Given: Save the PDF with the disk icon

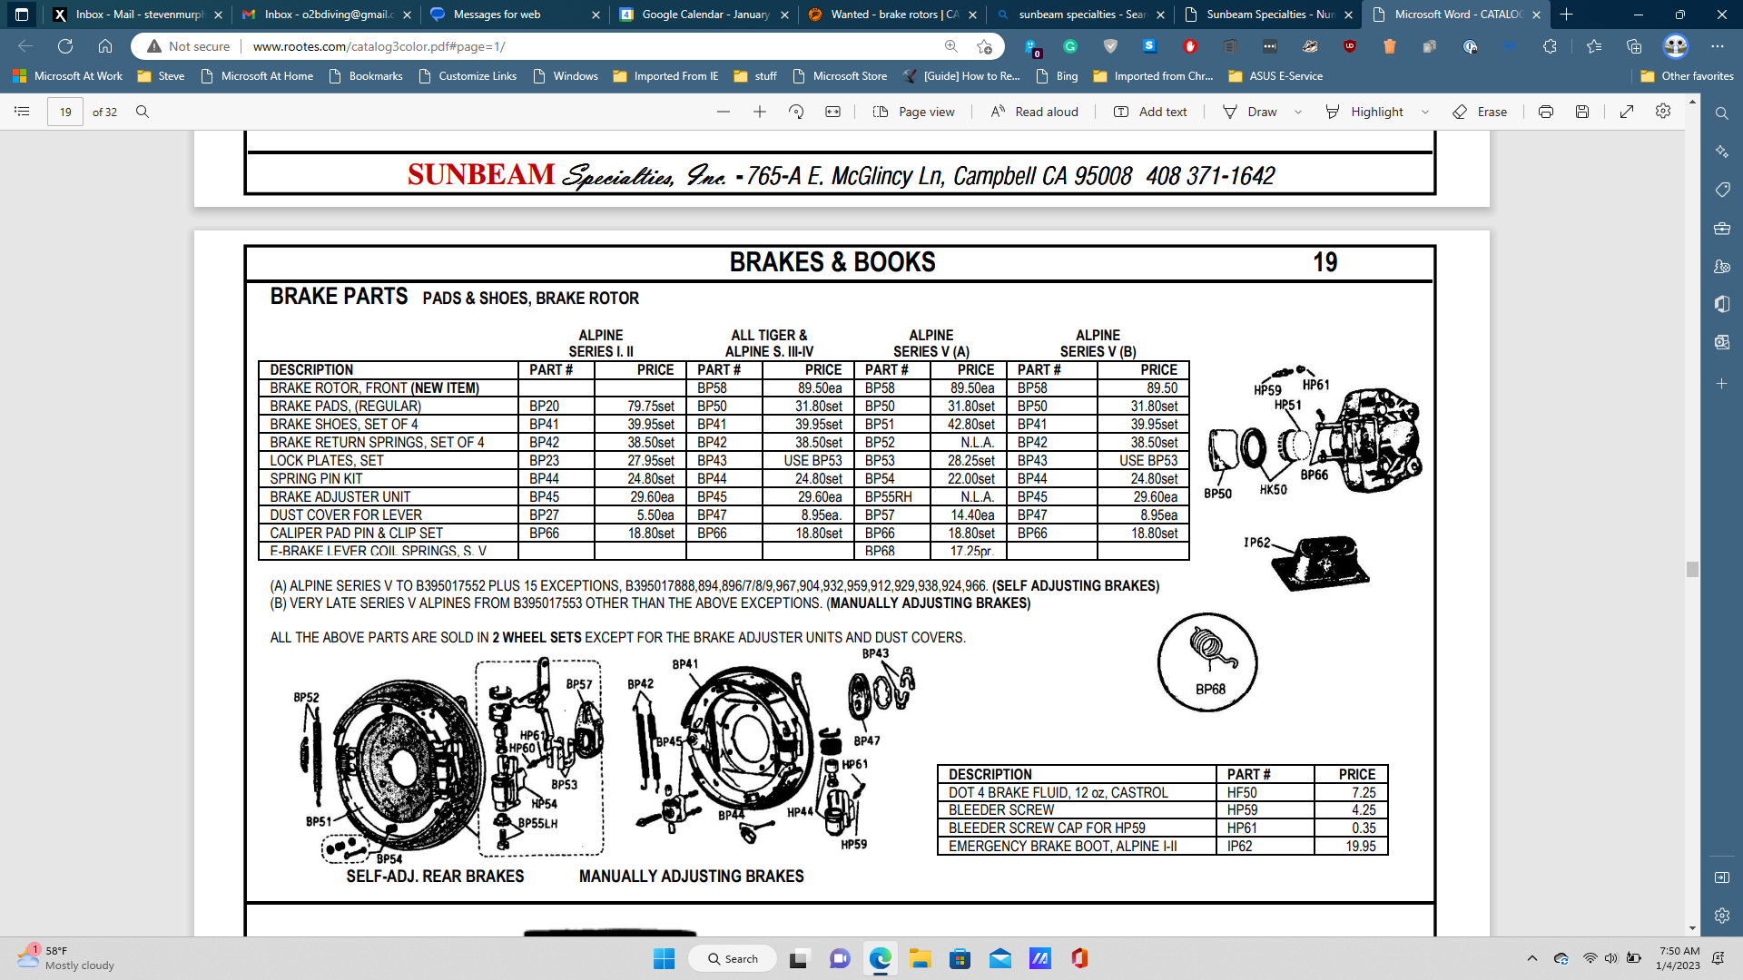Looking at the screenshot, I should 1582,112.
